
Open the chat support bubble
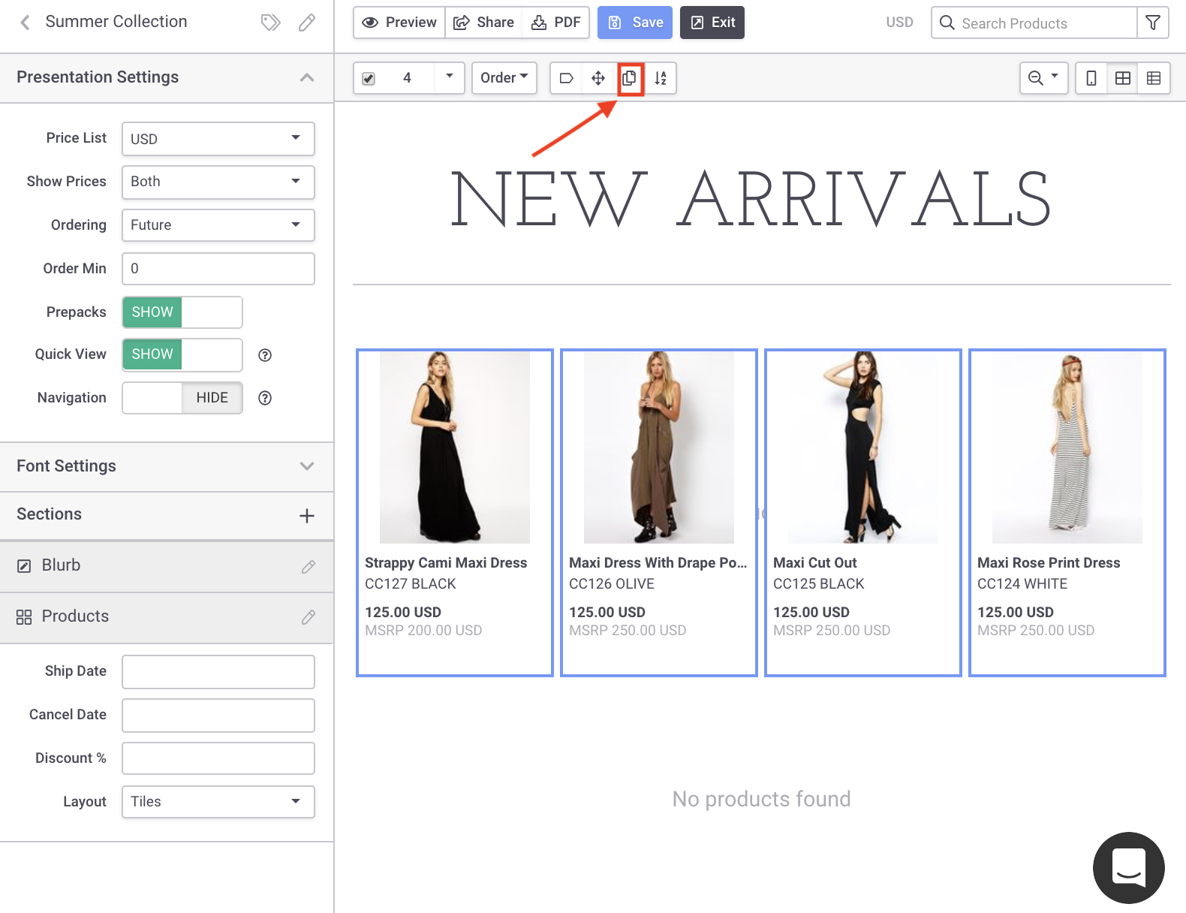point(1129,868)
